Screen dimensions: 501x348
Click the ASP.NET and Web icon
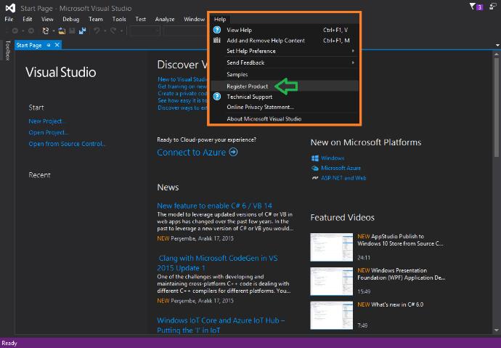315,178
